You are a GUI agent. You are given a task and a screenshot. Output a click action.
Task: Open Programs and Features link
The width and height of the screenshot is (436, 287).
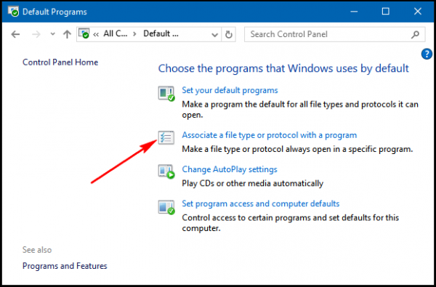[65, 266]
